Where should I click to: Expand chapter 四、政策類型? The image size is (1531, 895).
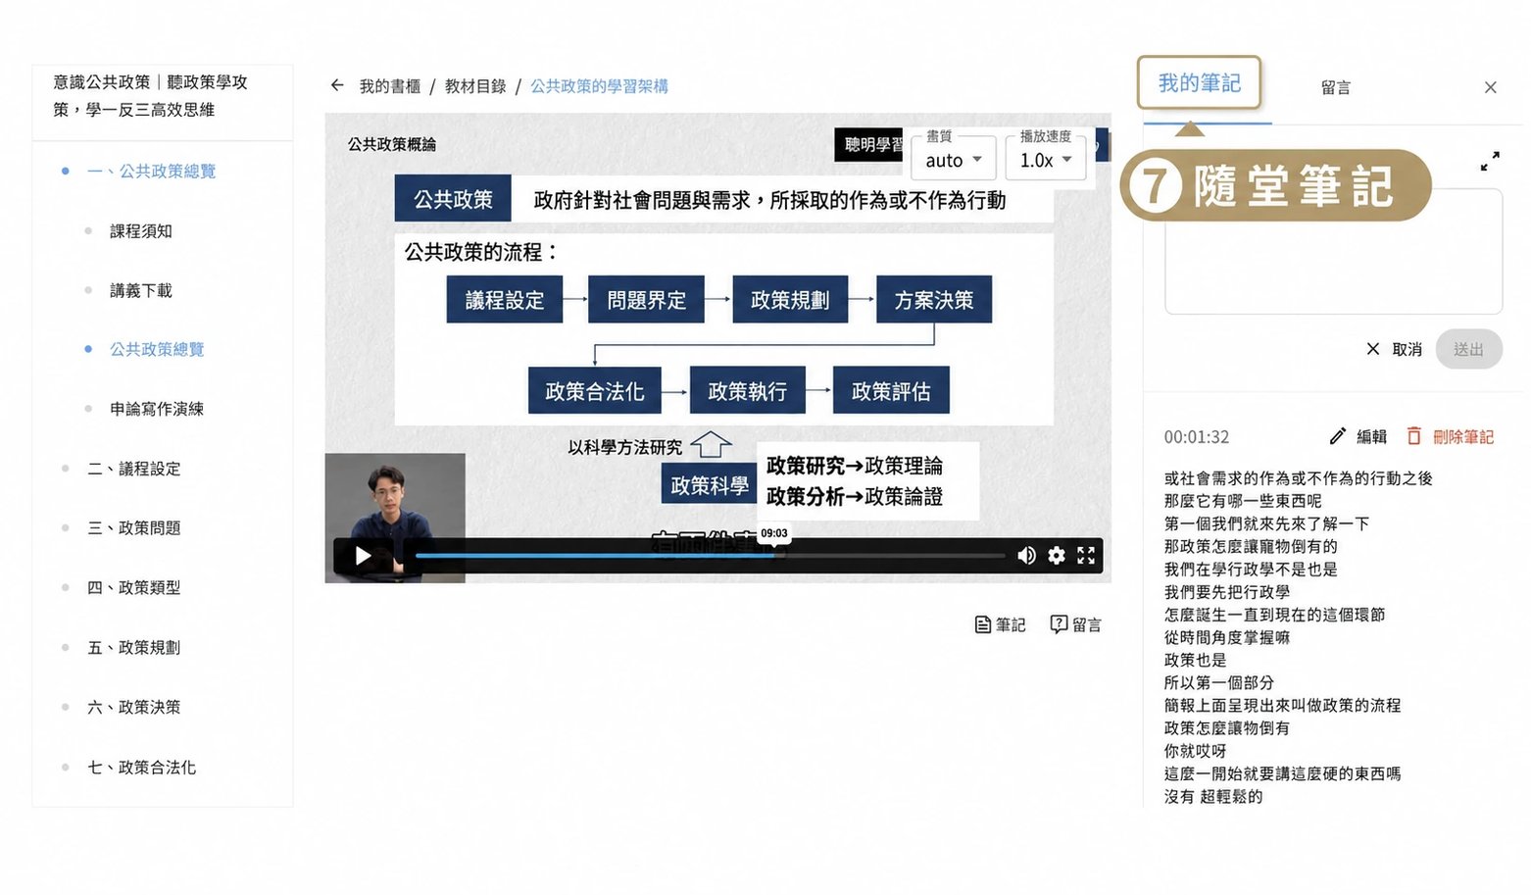point(134,587)
